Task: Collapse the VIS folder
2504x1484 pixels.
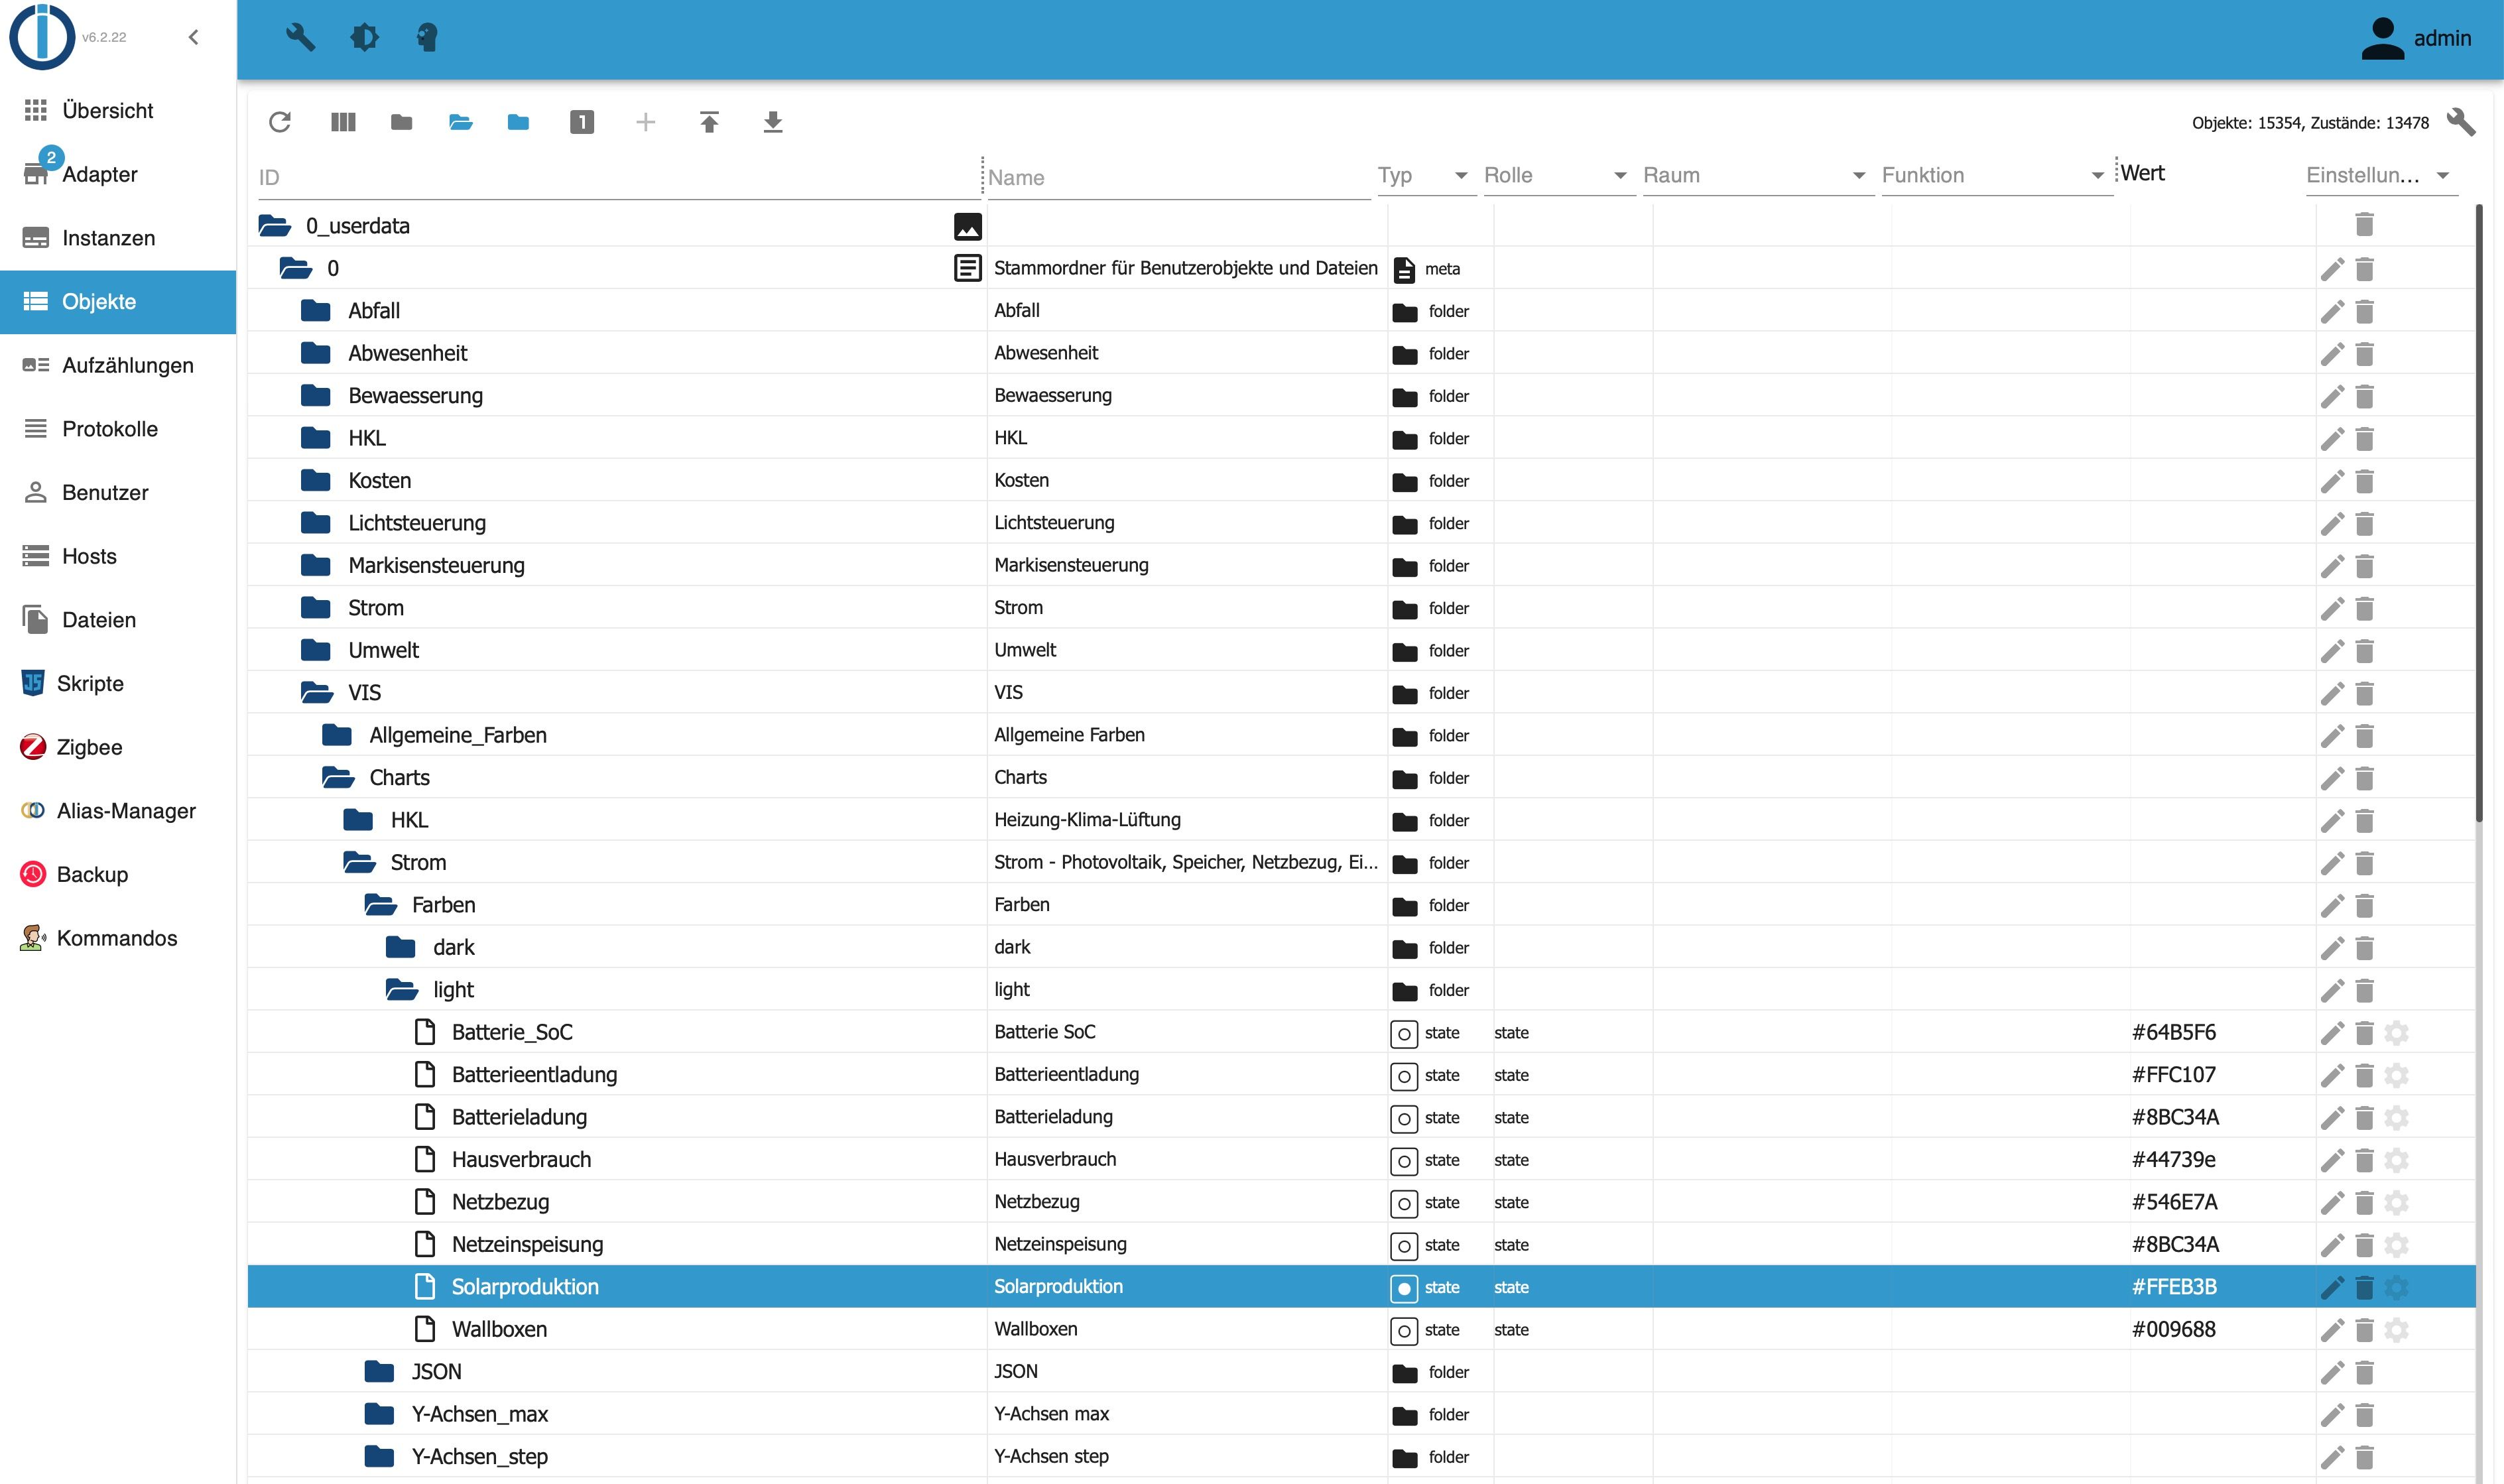Action: click(x=317, y=692)
